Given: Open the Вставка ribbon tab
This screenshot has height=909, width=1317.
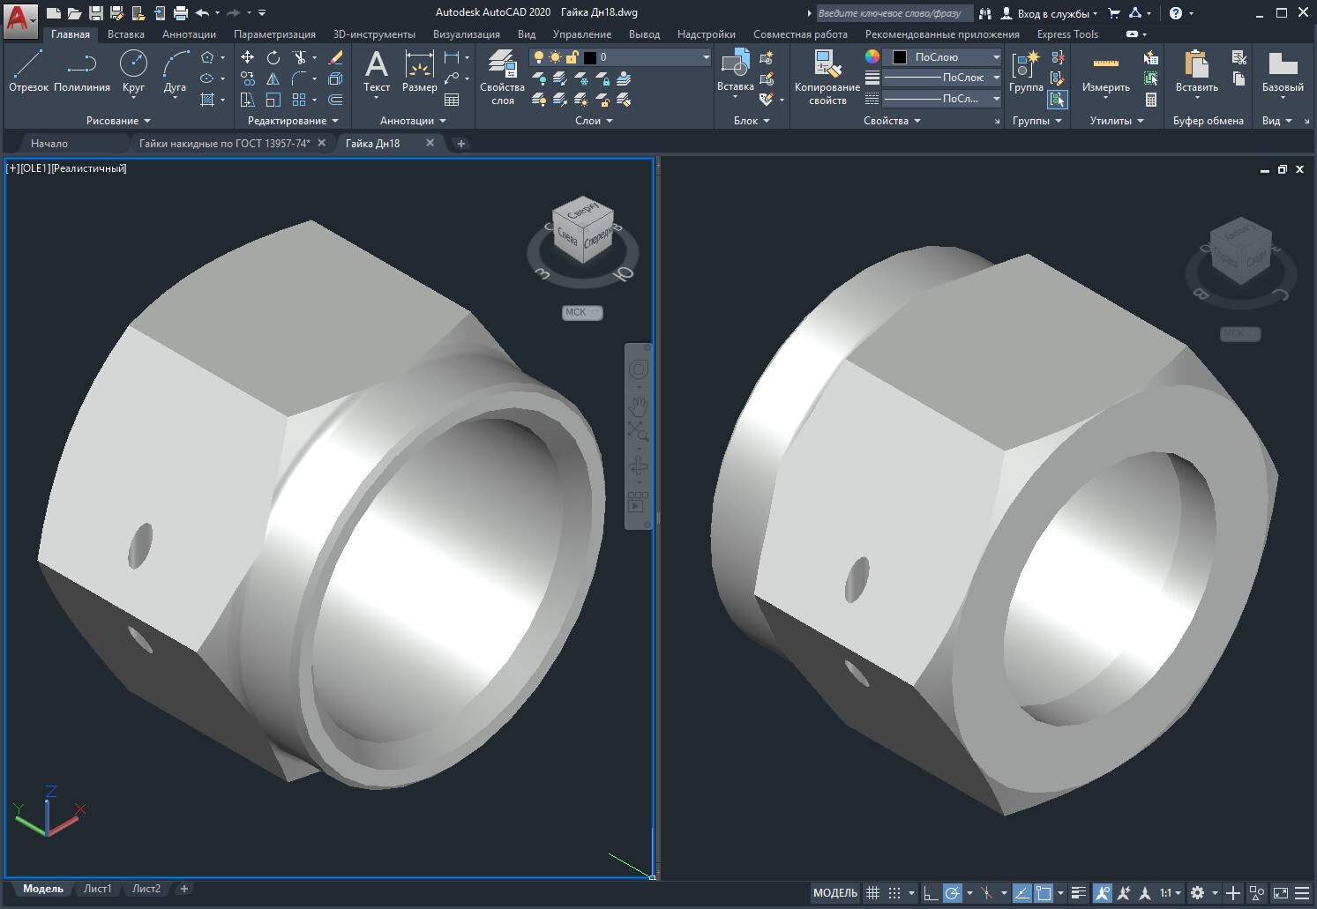Looking at the screenshot, I should pyautogui.click(x=126, y=34).
